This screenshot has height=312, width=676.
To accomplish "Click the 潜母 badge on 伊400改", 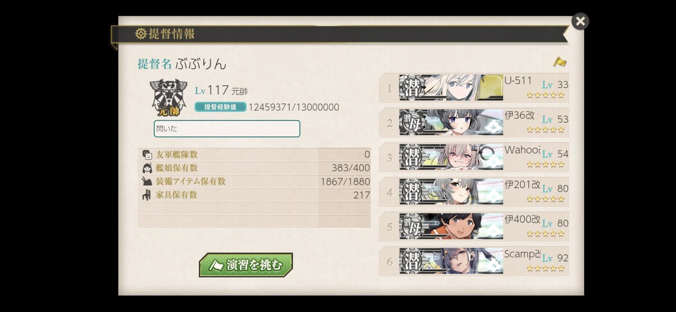I will click(411, 226).
